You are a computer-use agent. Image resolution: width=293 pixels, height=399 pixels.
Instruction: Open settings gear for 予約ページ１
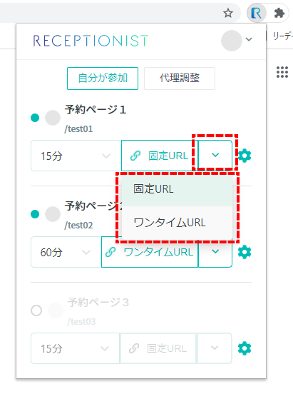click(245, 156)
